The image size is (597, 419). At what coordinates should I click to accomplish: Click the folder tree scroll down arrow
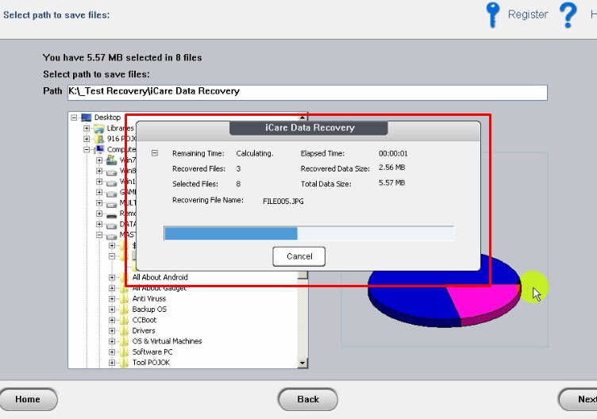tap(302, 363)
